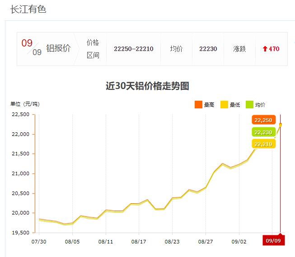
Task: Toggle the 均价 series via its legend text
Action: click(x=260, y=105)
